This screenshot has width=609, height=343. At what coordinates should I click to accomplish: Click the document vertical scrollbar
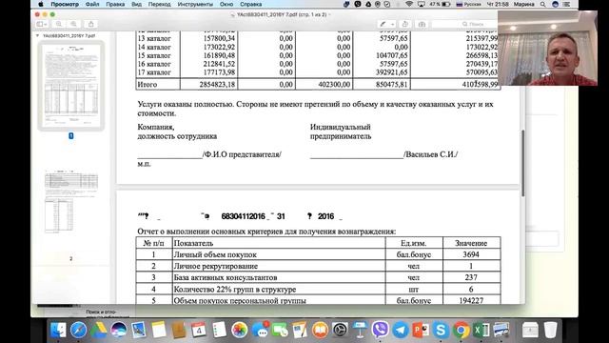(522, 163)
